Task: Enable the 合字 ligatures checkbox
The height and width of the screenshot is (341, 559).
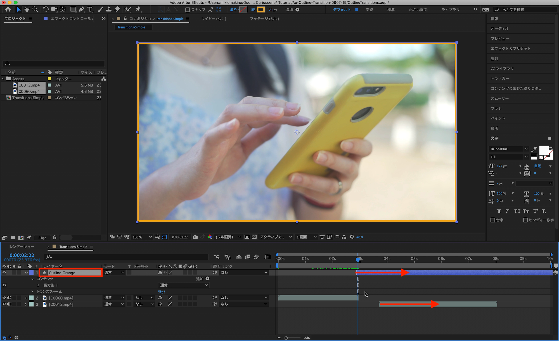Action: [x=493, y=220]
